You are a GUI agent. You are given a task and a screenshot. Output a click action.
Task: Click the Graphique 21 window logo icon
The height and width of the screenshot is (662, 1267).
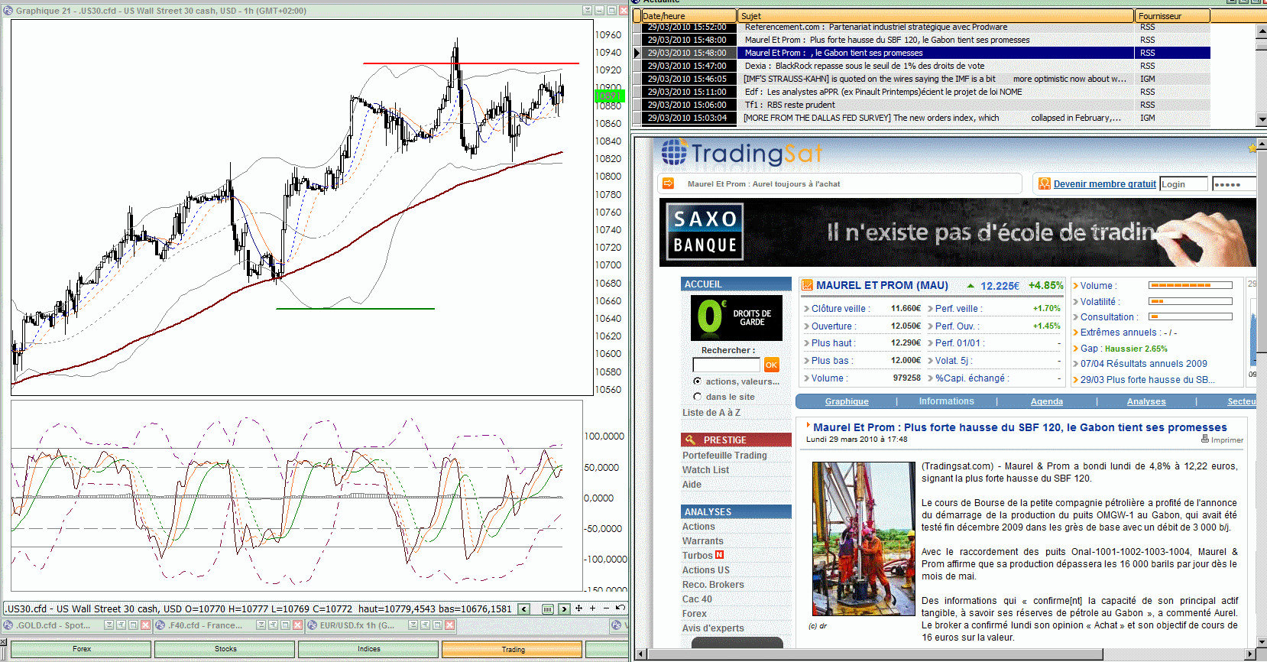click(x=8, y=11)
